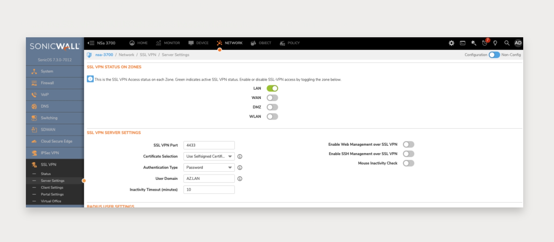Disable SSL VPN on the LAN zone
Screen dimensions: 554x242
(272, 88)
